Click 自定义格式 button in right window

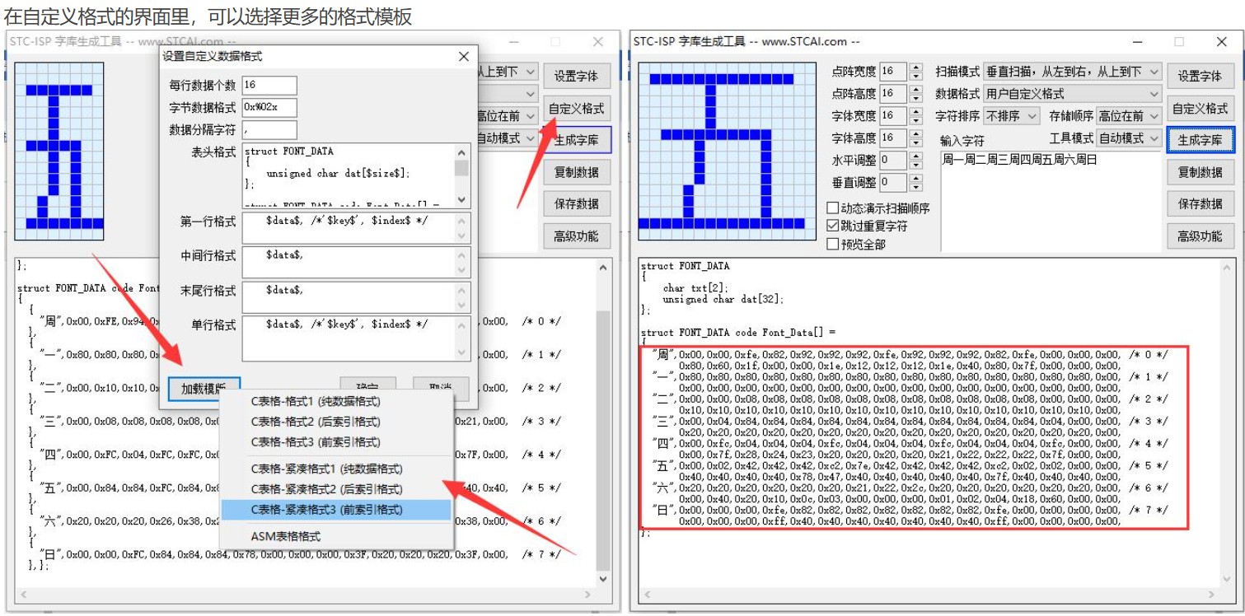tap(1199, 108)
